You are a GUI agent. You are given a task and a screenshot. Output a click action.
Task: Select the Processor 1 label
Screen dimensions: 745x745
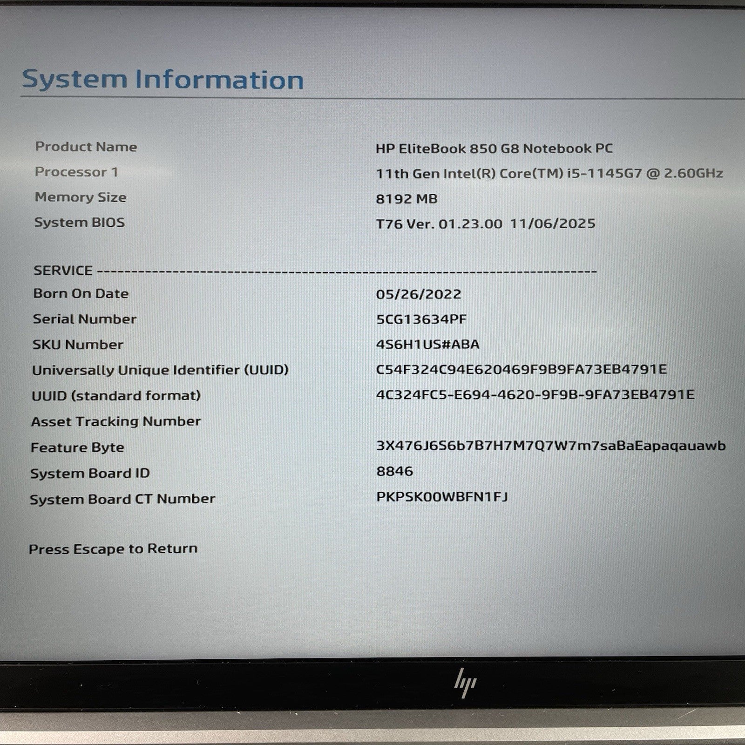[x=77, y=172]
